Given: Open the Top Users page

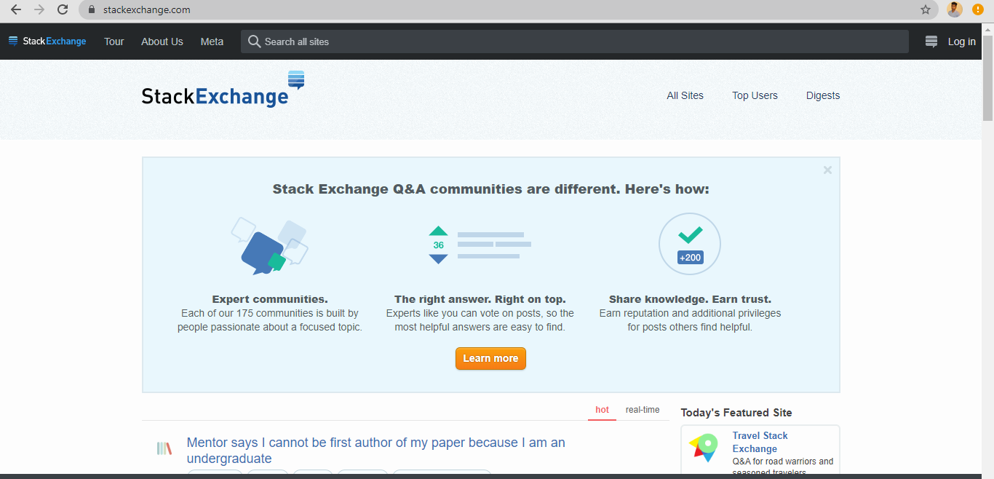Looking at the screenshot, I should (755, 95).
